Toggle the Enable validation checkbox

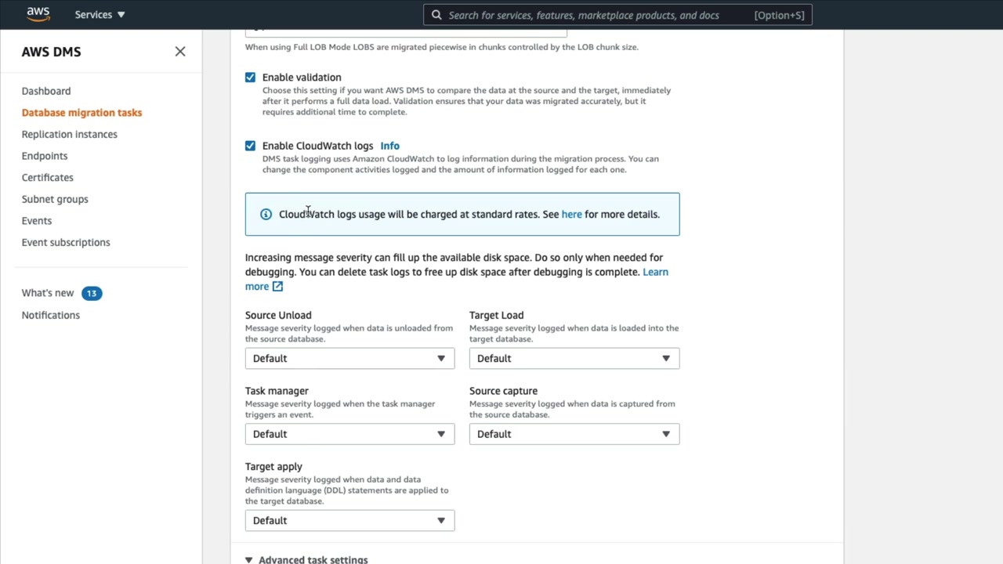250,78
